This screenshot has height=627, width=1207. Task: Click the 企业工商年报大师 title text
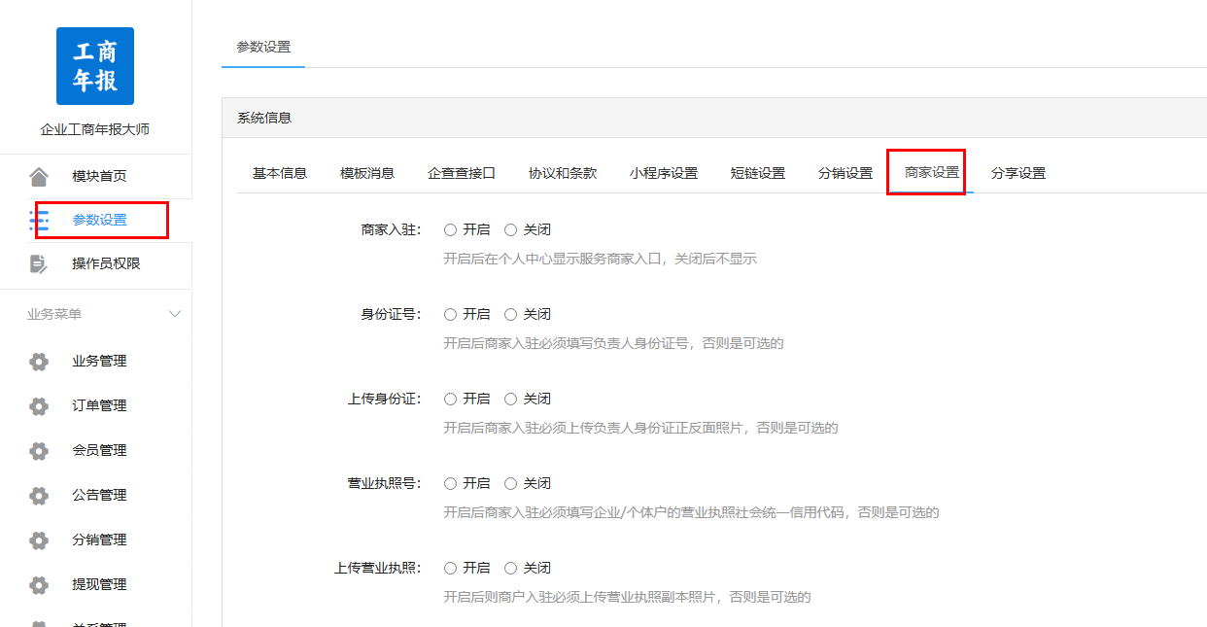tap(95, 129)
